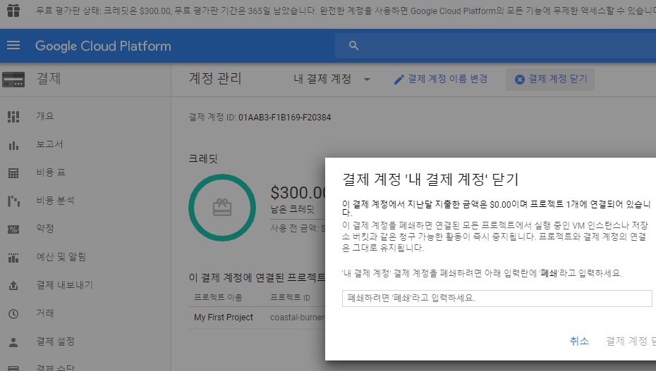Open 결제 설정 in sidebar
The width and height of the screenshot is (656, 371).
coord(55,341)
